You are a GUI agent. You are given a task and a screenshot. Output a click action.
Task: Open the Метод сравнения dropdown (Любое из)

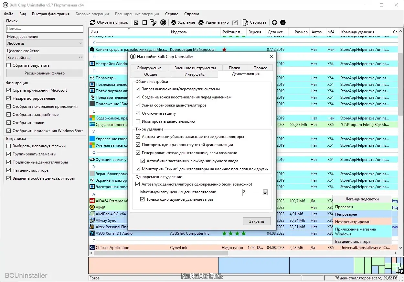[x=45, y=43]
